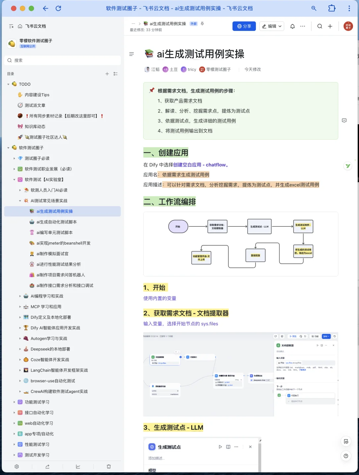
Task: Open the breadcrumb ··· menu before the title
Action: click(133, 24)
